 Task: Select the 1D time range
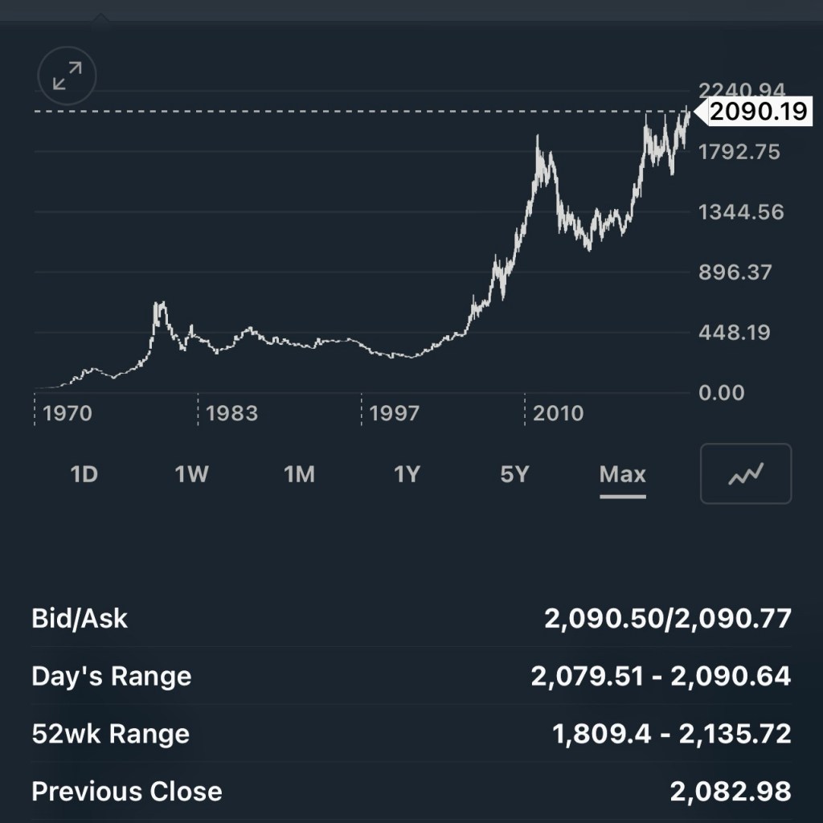click(84, 474)
